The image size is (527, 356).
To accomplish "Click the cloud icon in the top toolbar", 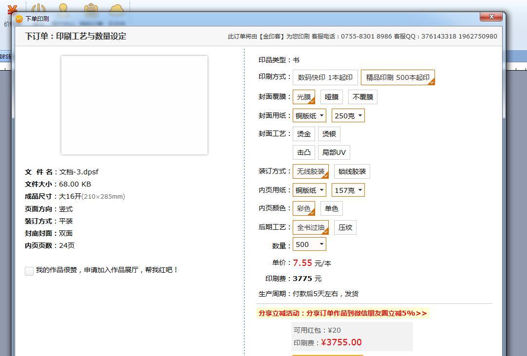I will pos(117,9).
